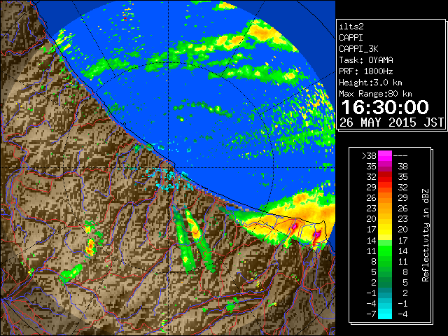Pick the cyan -7 dBZ legend band
This screenshot has height=336, width=448.
[385, 314]
